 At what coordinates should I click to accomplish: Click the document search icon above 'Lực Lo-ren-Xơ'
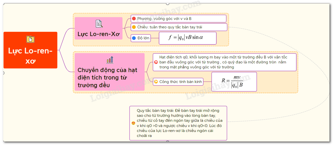click(x=99, y=24)
